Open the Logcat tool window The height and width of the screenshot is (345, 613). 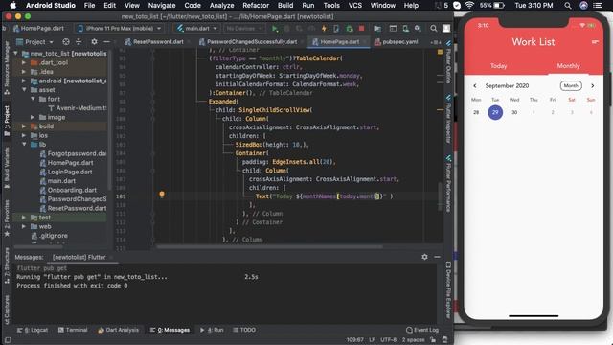click(x=33, y=330)
